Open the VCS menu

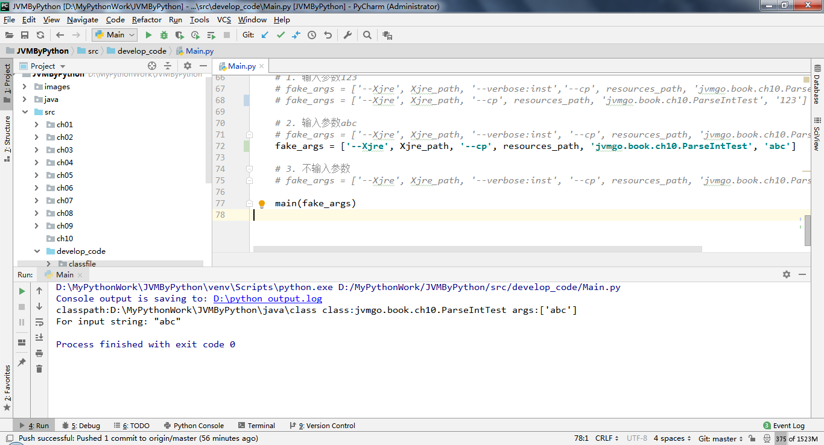tap(224, 19)
